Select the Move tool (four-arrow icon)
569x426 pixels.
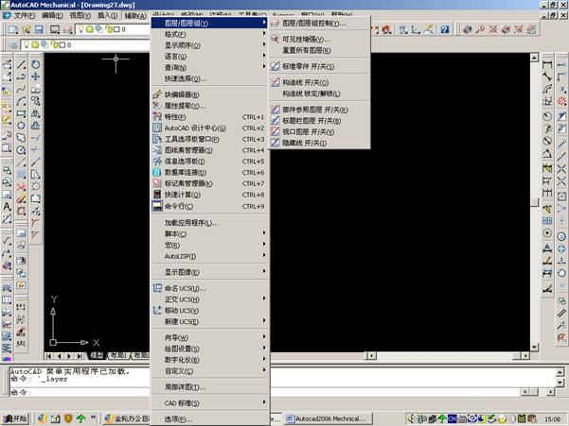[36, 77]
